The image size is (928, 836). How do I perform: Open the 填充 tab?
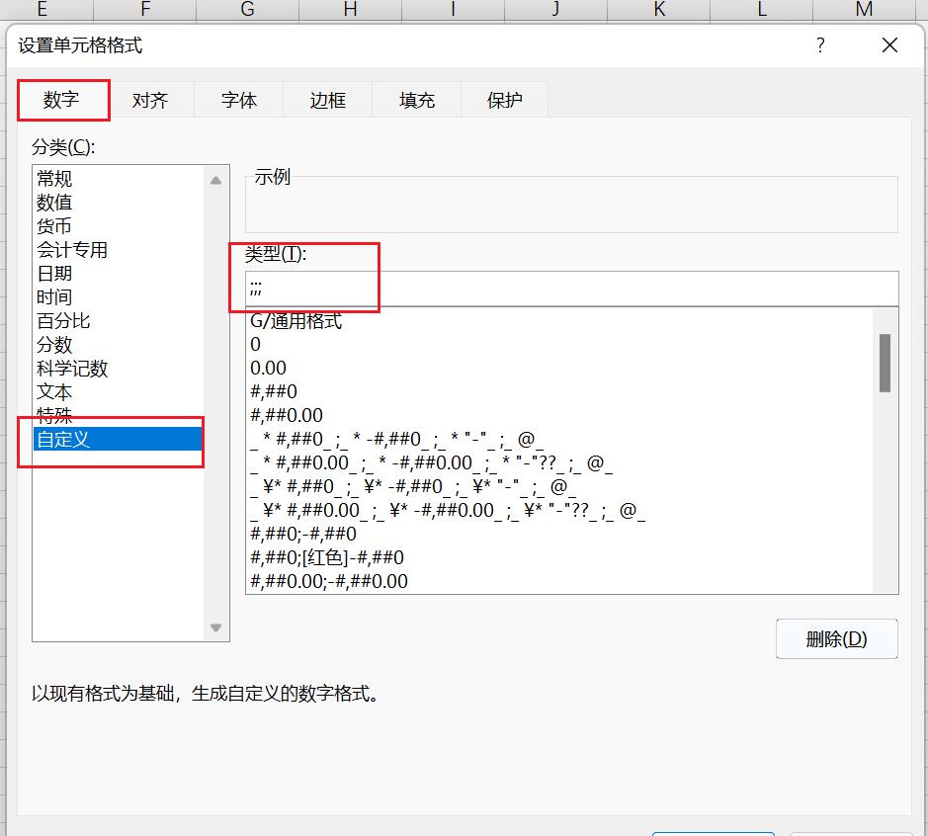tap(417, 100)
